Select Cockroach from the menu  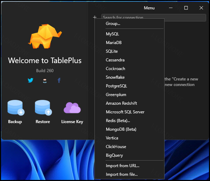point(129,69)
